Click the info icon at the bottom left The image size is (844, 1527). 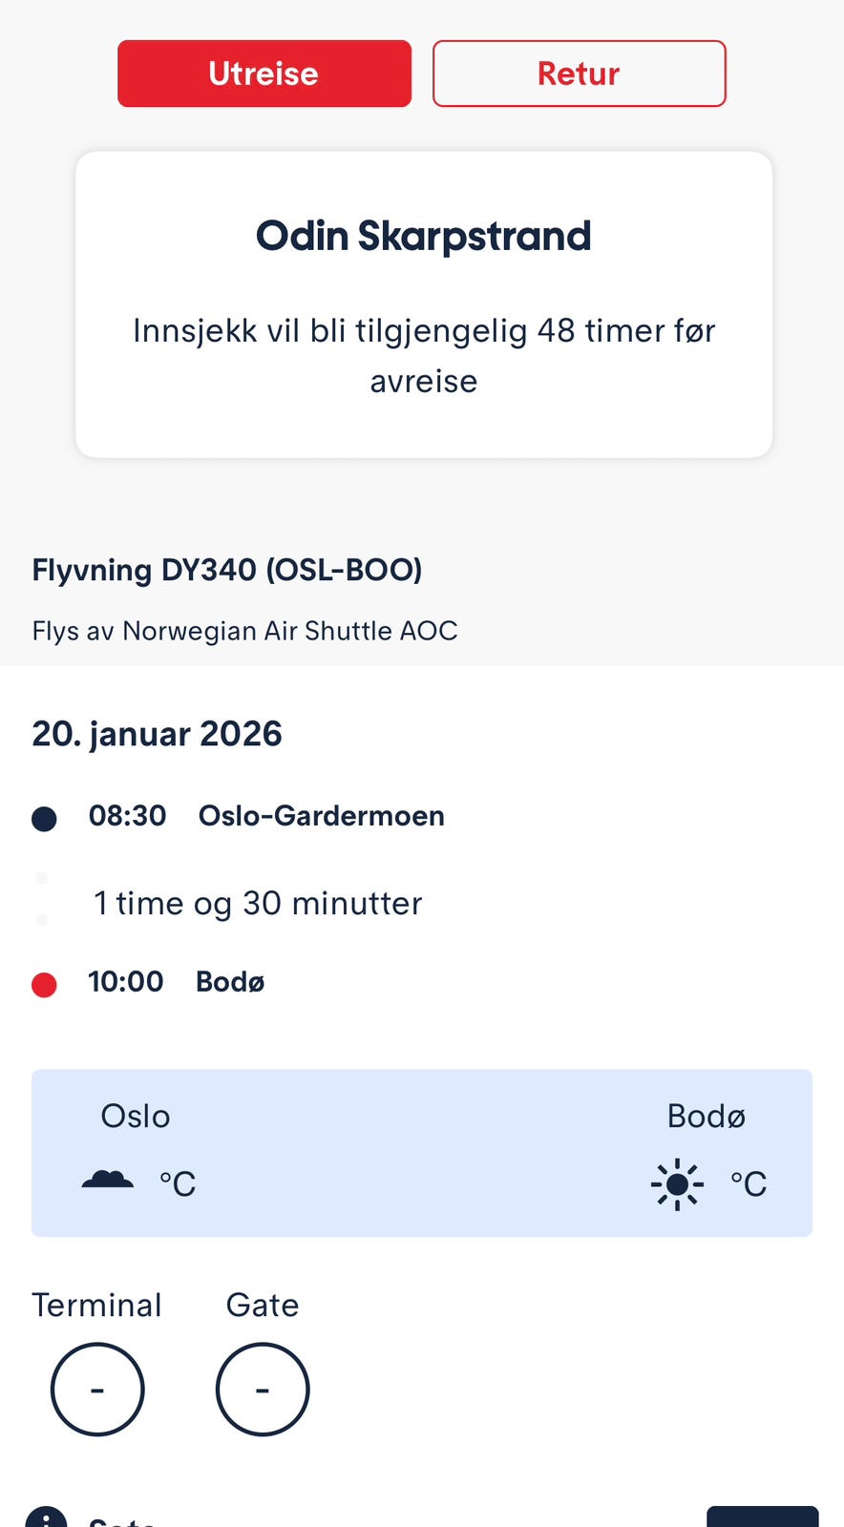pyautogui.click(x=46, y=1517)
